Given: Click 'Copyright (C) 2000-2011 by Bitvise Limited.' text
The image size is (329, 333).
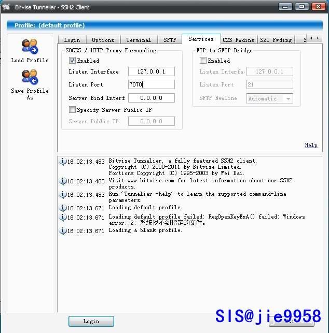Looking at the screenshot, I should [175, 167].
